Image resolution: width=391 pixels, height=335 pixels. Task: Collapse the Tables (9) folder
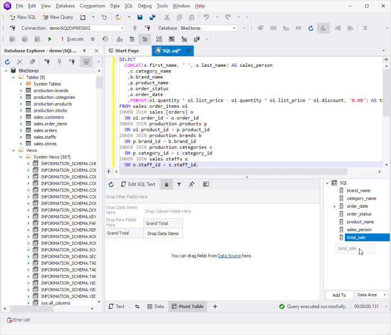(x=13, y=77)
